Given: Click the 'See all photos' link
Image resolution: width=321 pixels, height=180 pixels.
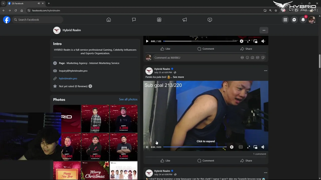Looking at the screenshot, I should (x=128, y=99).
